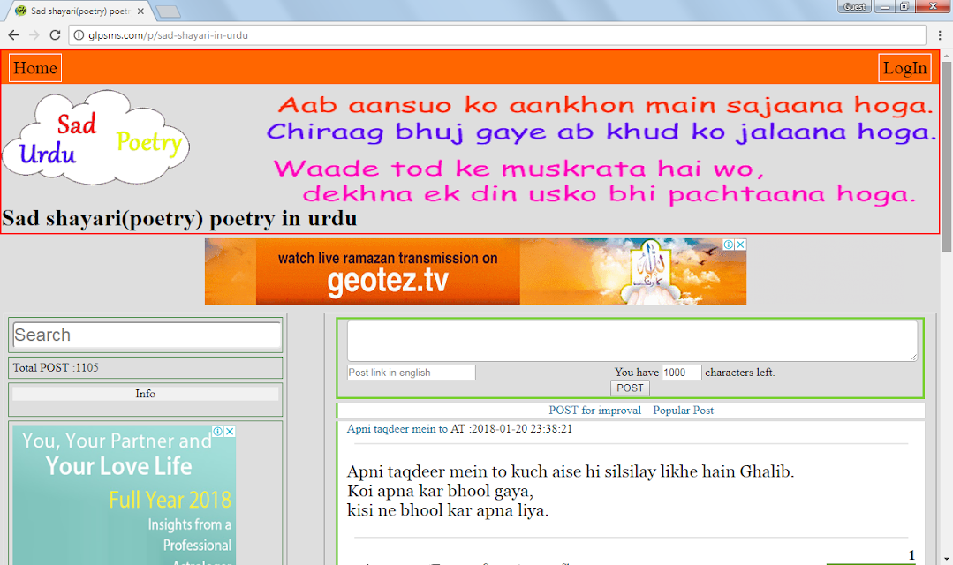
Task: Open the Popular Post link
Action: tap(683, 411)
